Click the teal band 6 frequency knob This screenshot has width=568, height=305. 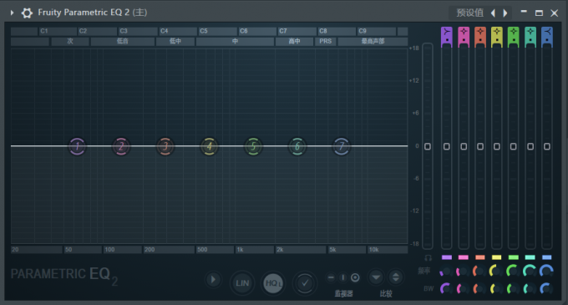click(530, 271)
